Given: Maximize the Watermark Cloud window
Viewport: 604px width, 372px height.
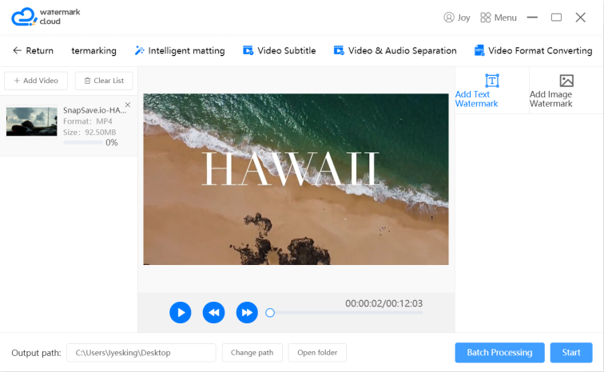Looking at the screenshot, I should pyautogui.click(x=556, y=18).
